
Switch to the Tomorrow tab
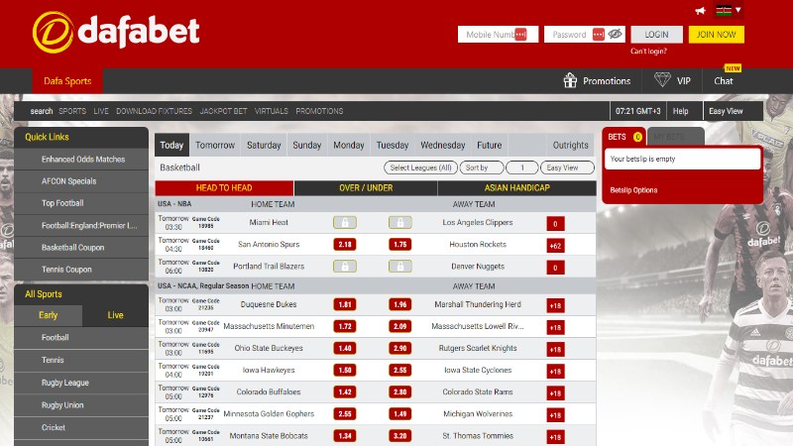(x=215, y=145)
